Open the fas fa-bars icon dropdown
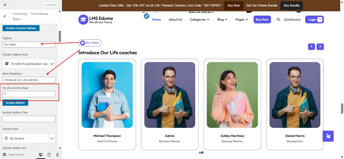Viewport: 344px width, 159px height. pyautogui.click(x=52, y=138)
